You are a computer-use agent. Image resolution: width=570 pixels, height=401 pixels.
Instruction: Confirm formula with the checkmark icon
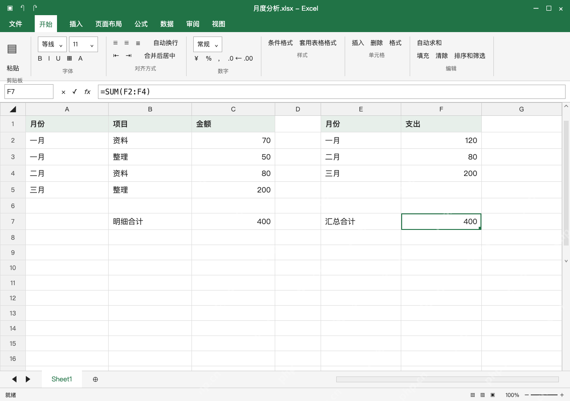(74, 92)
